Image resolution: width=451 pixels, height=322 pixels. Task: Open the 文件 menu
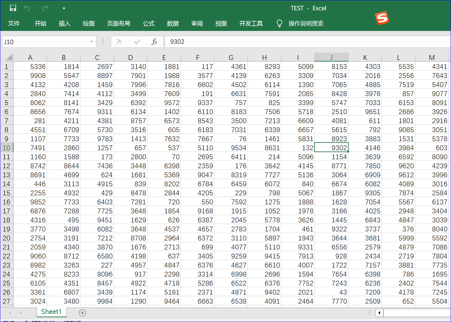click(14, 24)
